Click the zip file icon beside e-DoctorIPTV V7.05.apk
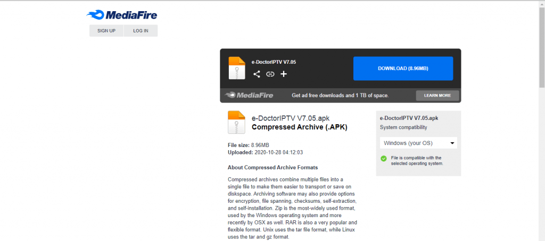545x241 pixels. point(236,122)
